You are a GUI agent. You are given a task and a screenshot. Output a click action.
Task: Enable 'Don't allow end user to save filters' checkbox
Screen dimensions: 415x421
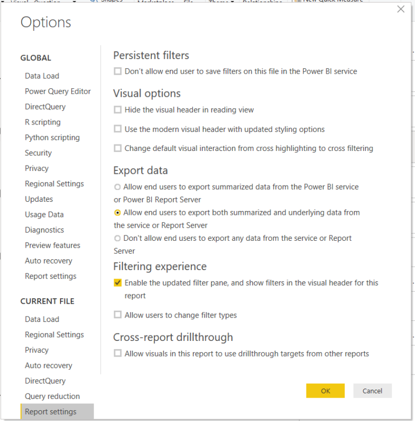(x=118, y=71)
